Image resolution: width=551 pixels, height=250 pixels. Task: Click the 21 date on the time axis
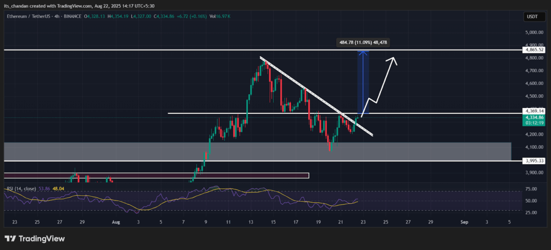(341, 222)
